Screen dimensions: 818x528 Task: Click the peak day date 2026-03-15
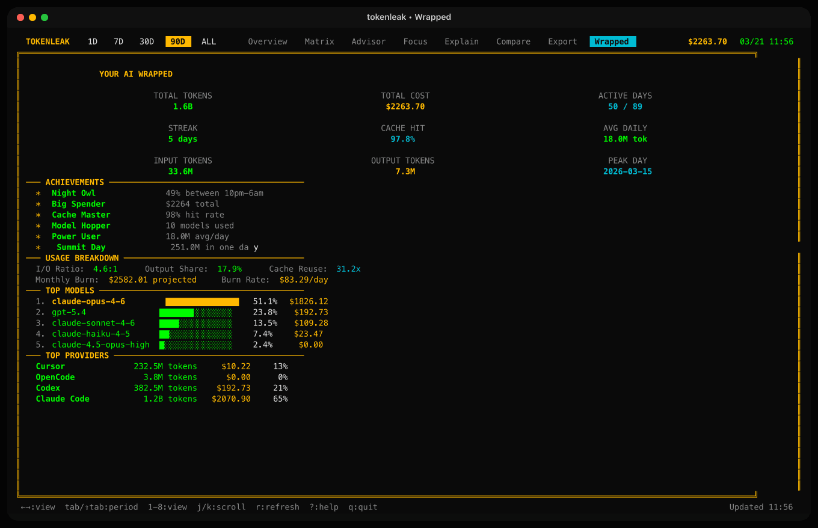pos(628,171)
